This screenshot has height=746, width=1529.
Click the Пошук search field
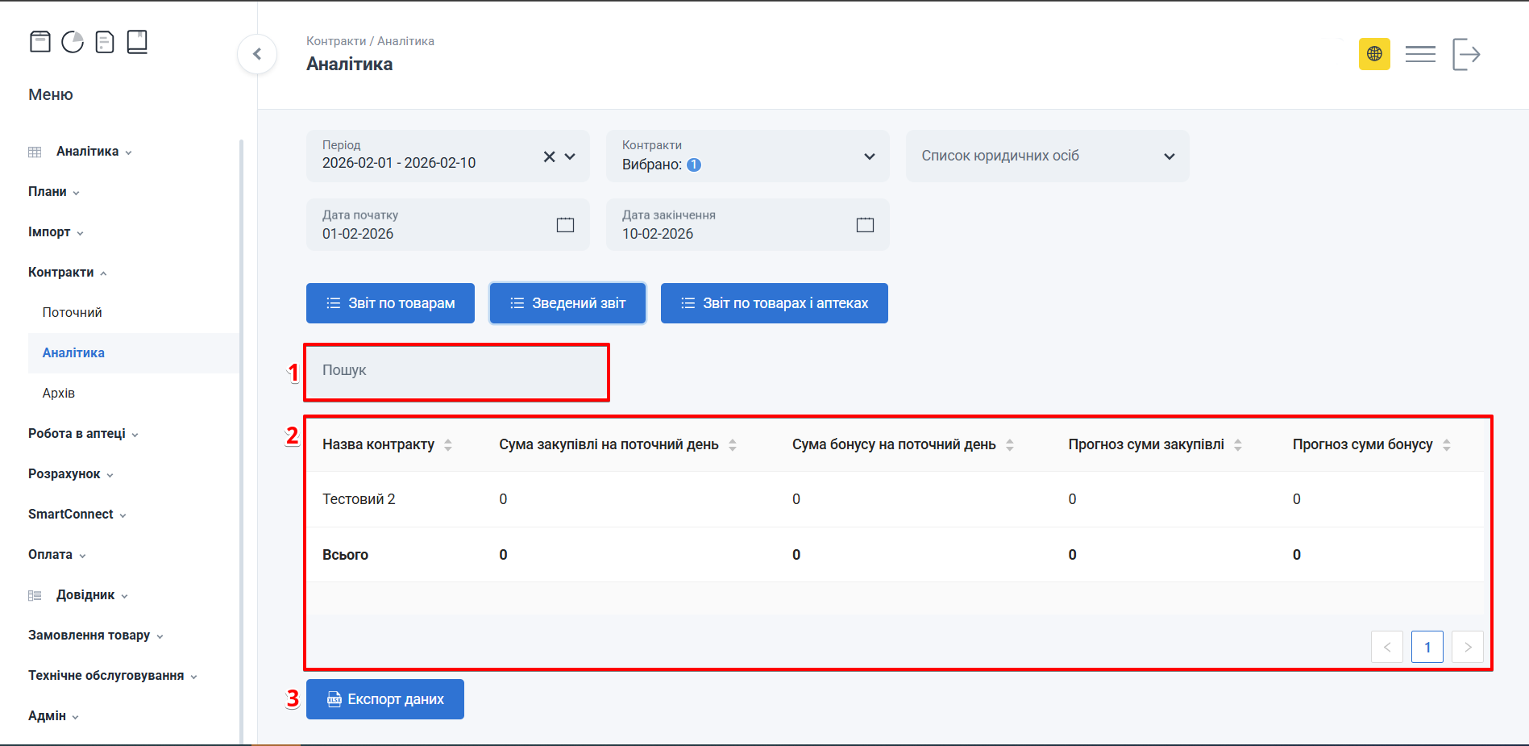click(x=456, y=371)
